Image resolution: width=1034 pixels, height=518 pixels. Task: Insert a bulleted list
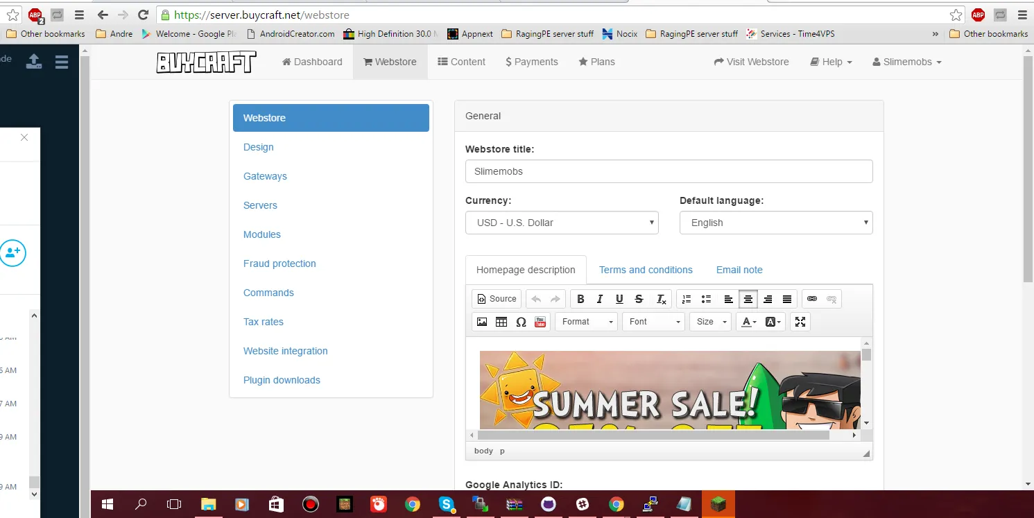click(x=706, y=299)
